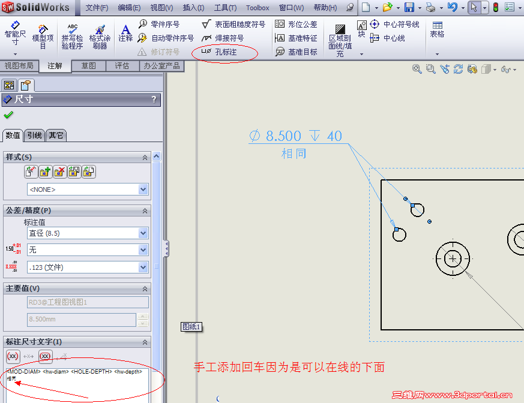Open the Block (块) tool

[361, 29]
